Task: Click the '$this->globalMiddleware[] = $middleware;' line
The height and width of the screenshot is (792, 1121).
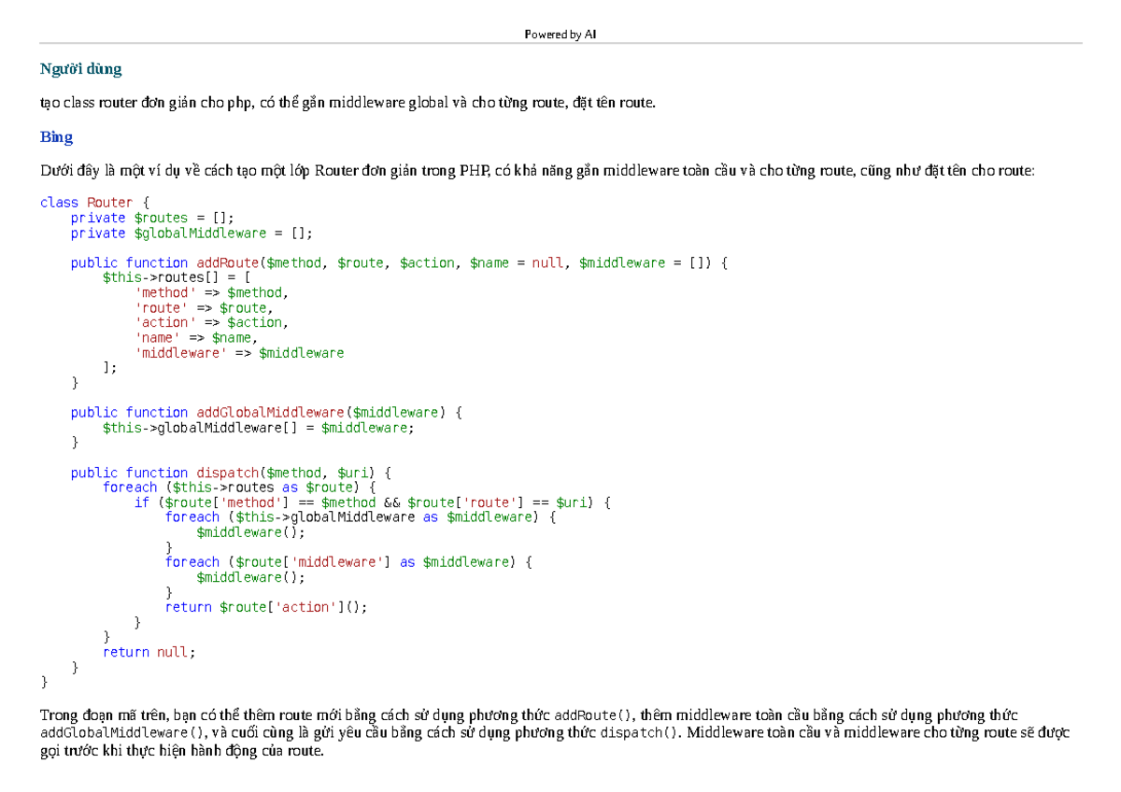Action: [259, 428]
